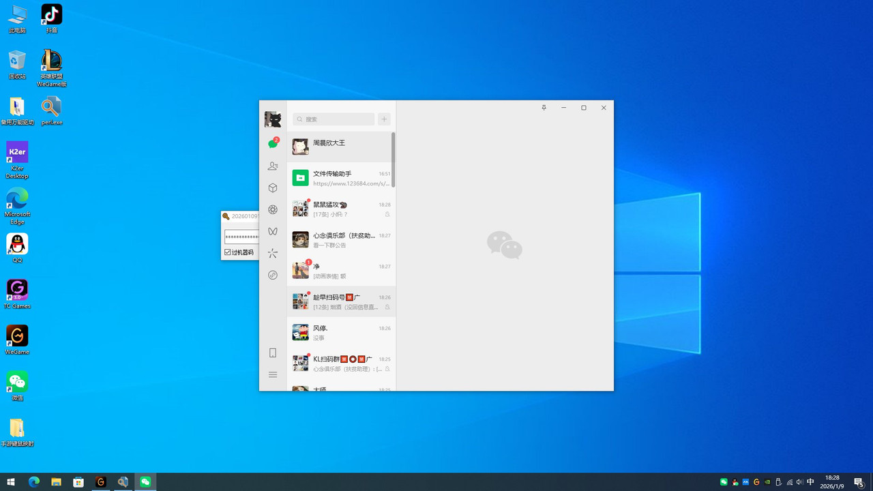This screenshot has height=491, width=873.
Task: Open the 备用万能驱动 desktop icon
Action: click(17, 111)
